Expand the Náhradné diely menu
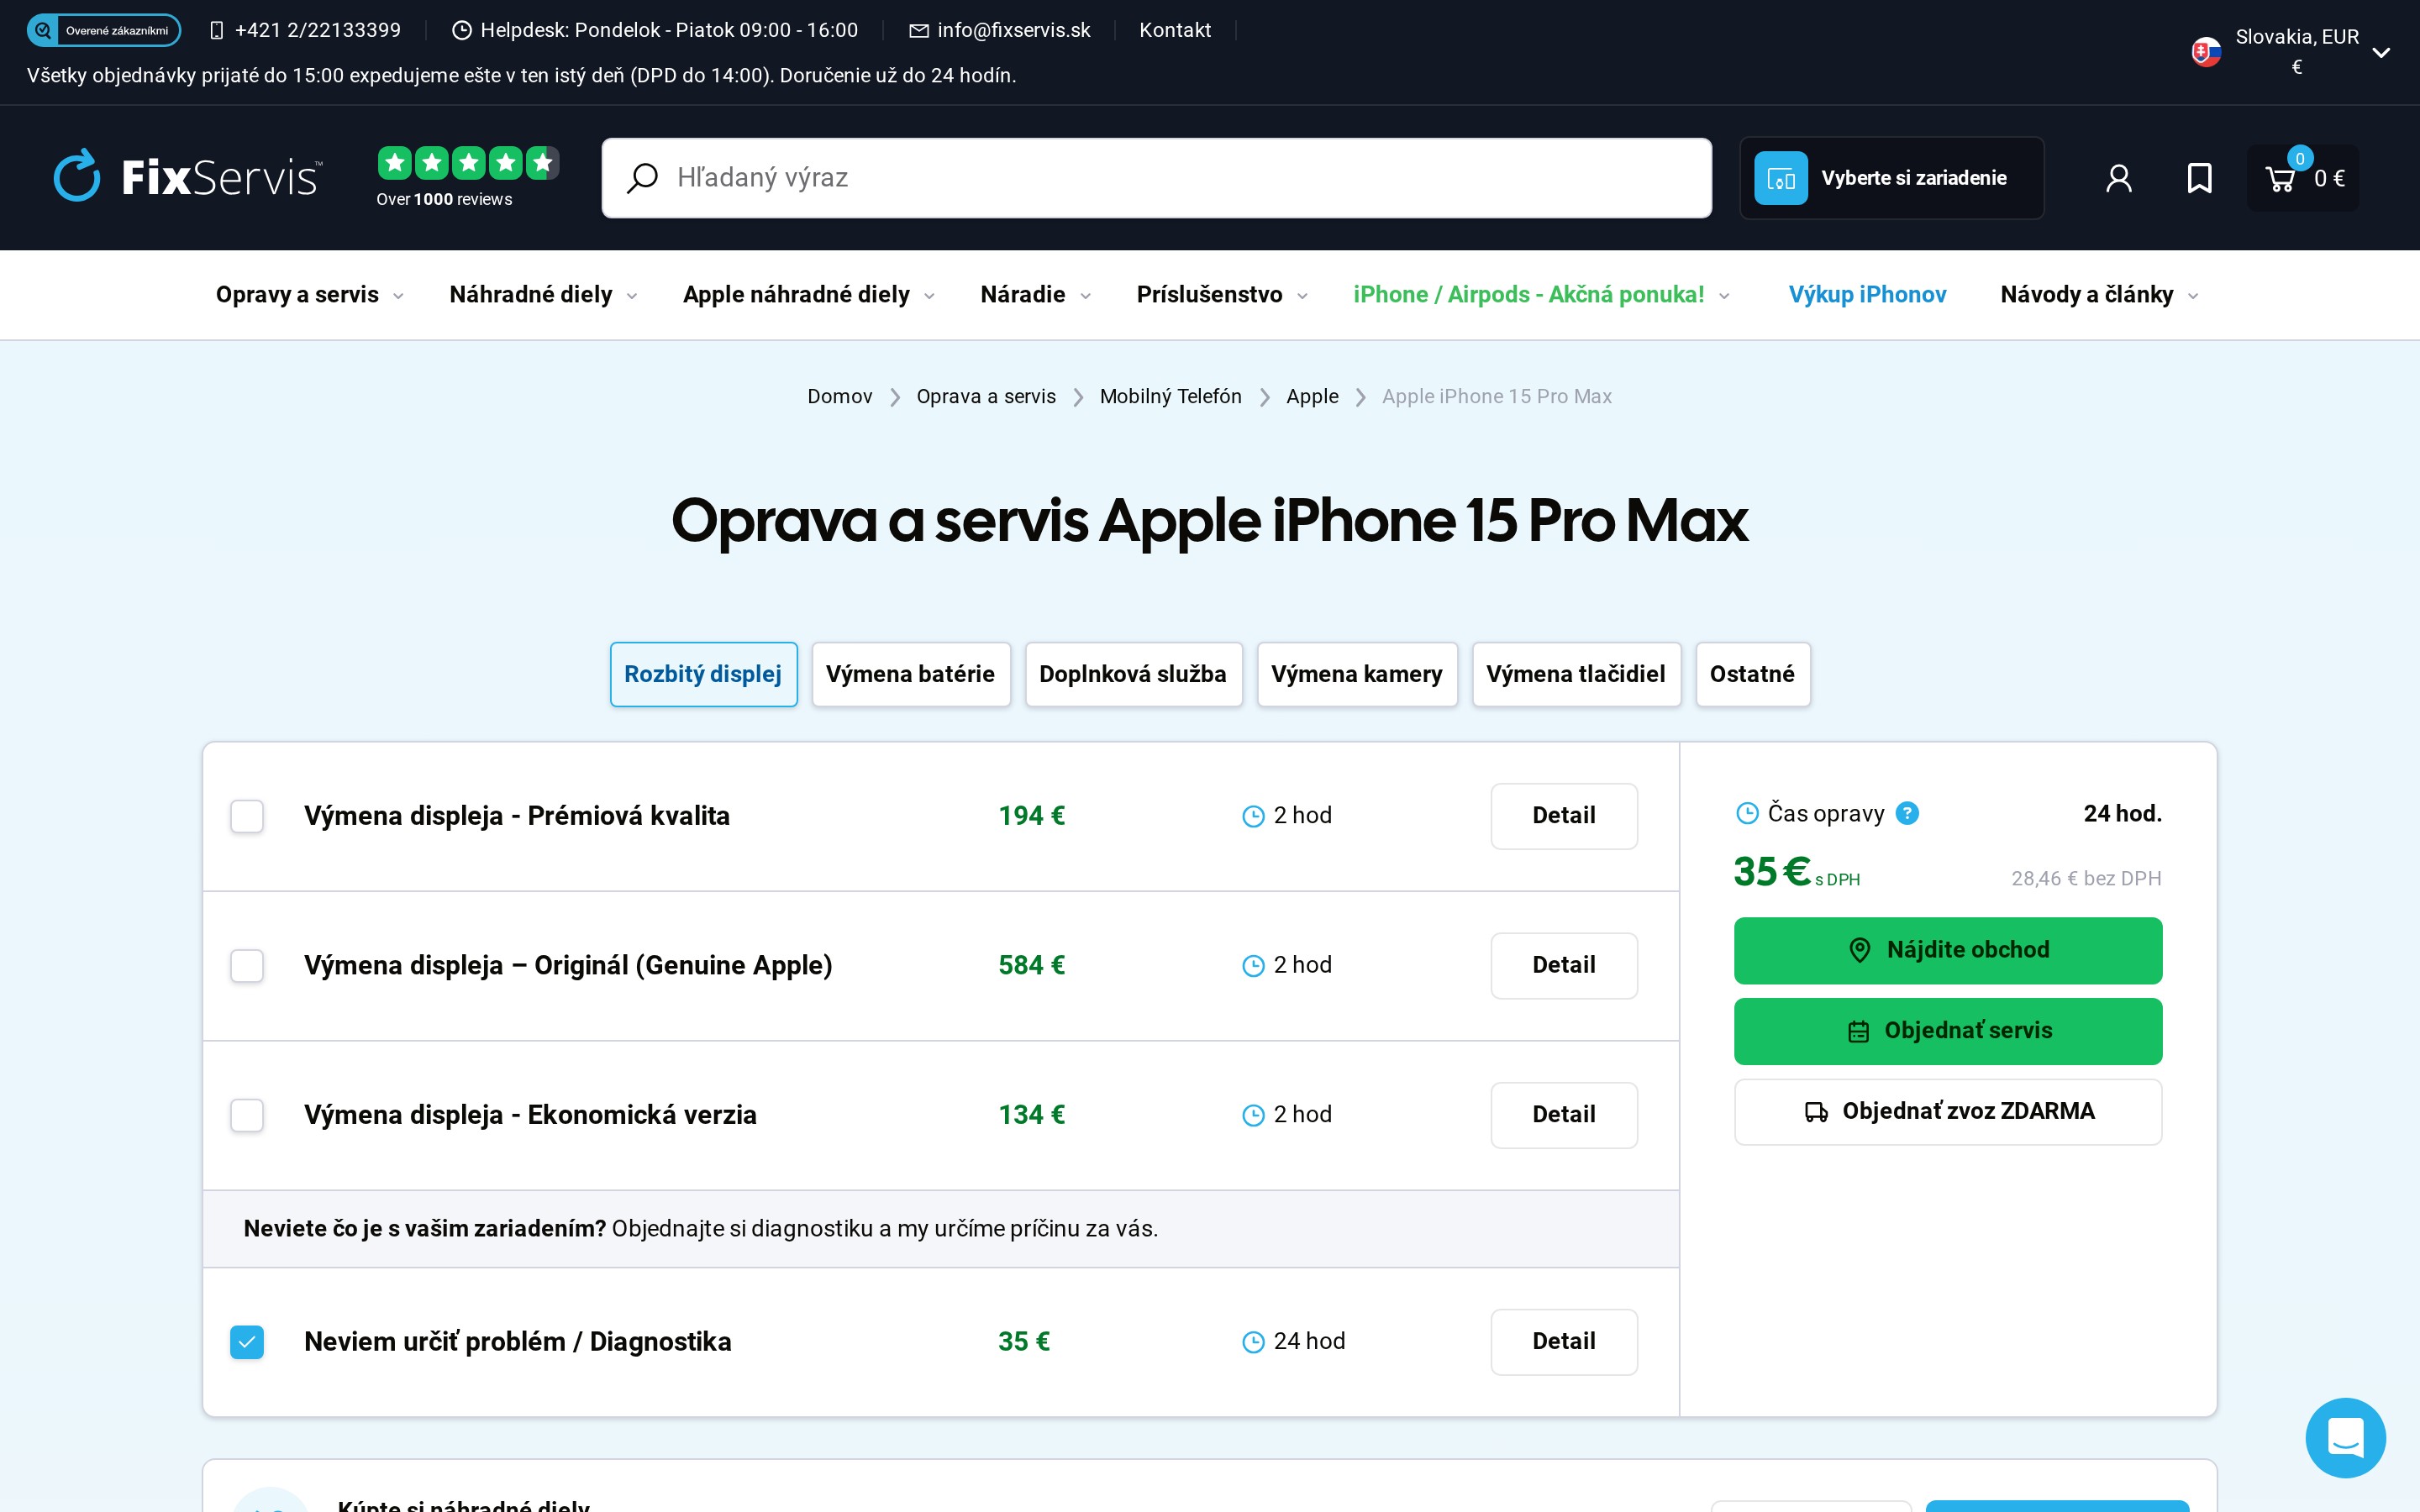Screen dimensions: 2420x1512 [x=543, y=295]
